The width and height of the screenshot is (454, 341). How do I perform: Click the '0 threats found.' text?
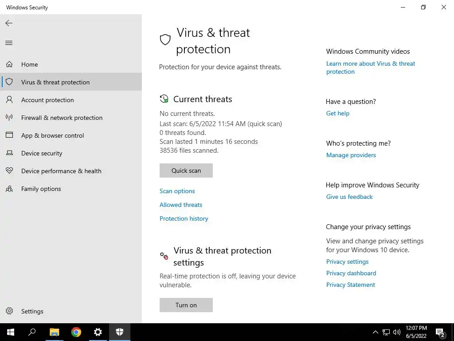coord(183,133)
